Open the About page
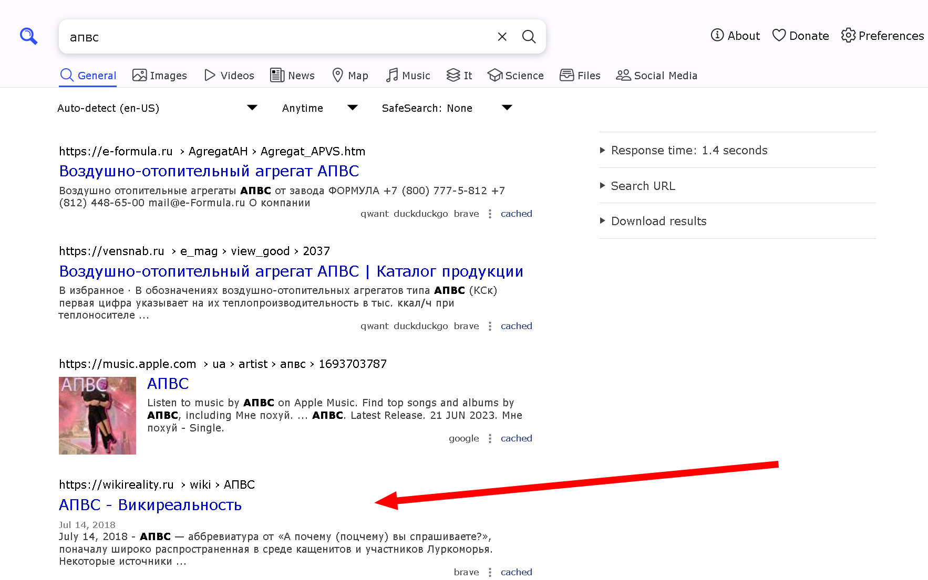The height and width of the screenshot is (580, 928). [735, 36]
